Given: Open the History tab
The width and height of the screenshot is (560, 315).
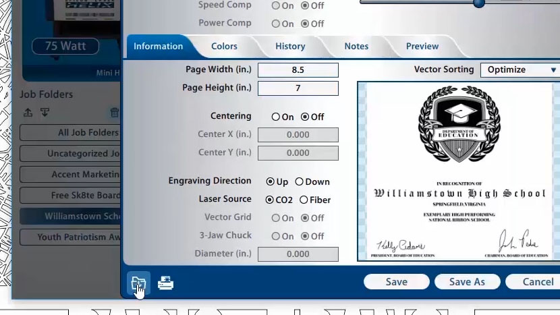Looking at the screenshot, I should (x=290, y=47).
